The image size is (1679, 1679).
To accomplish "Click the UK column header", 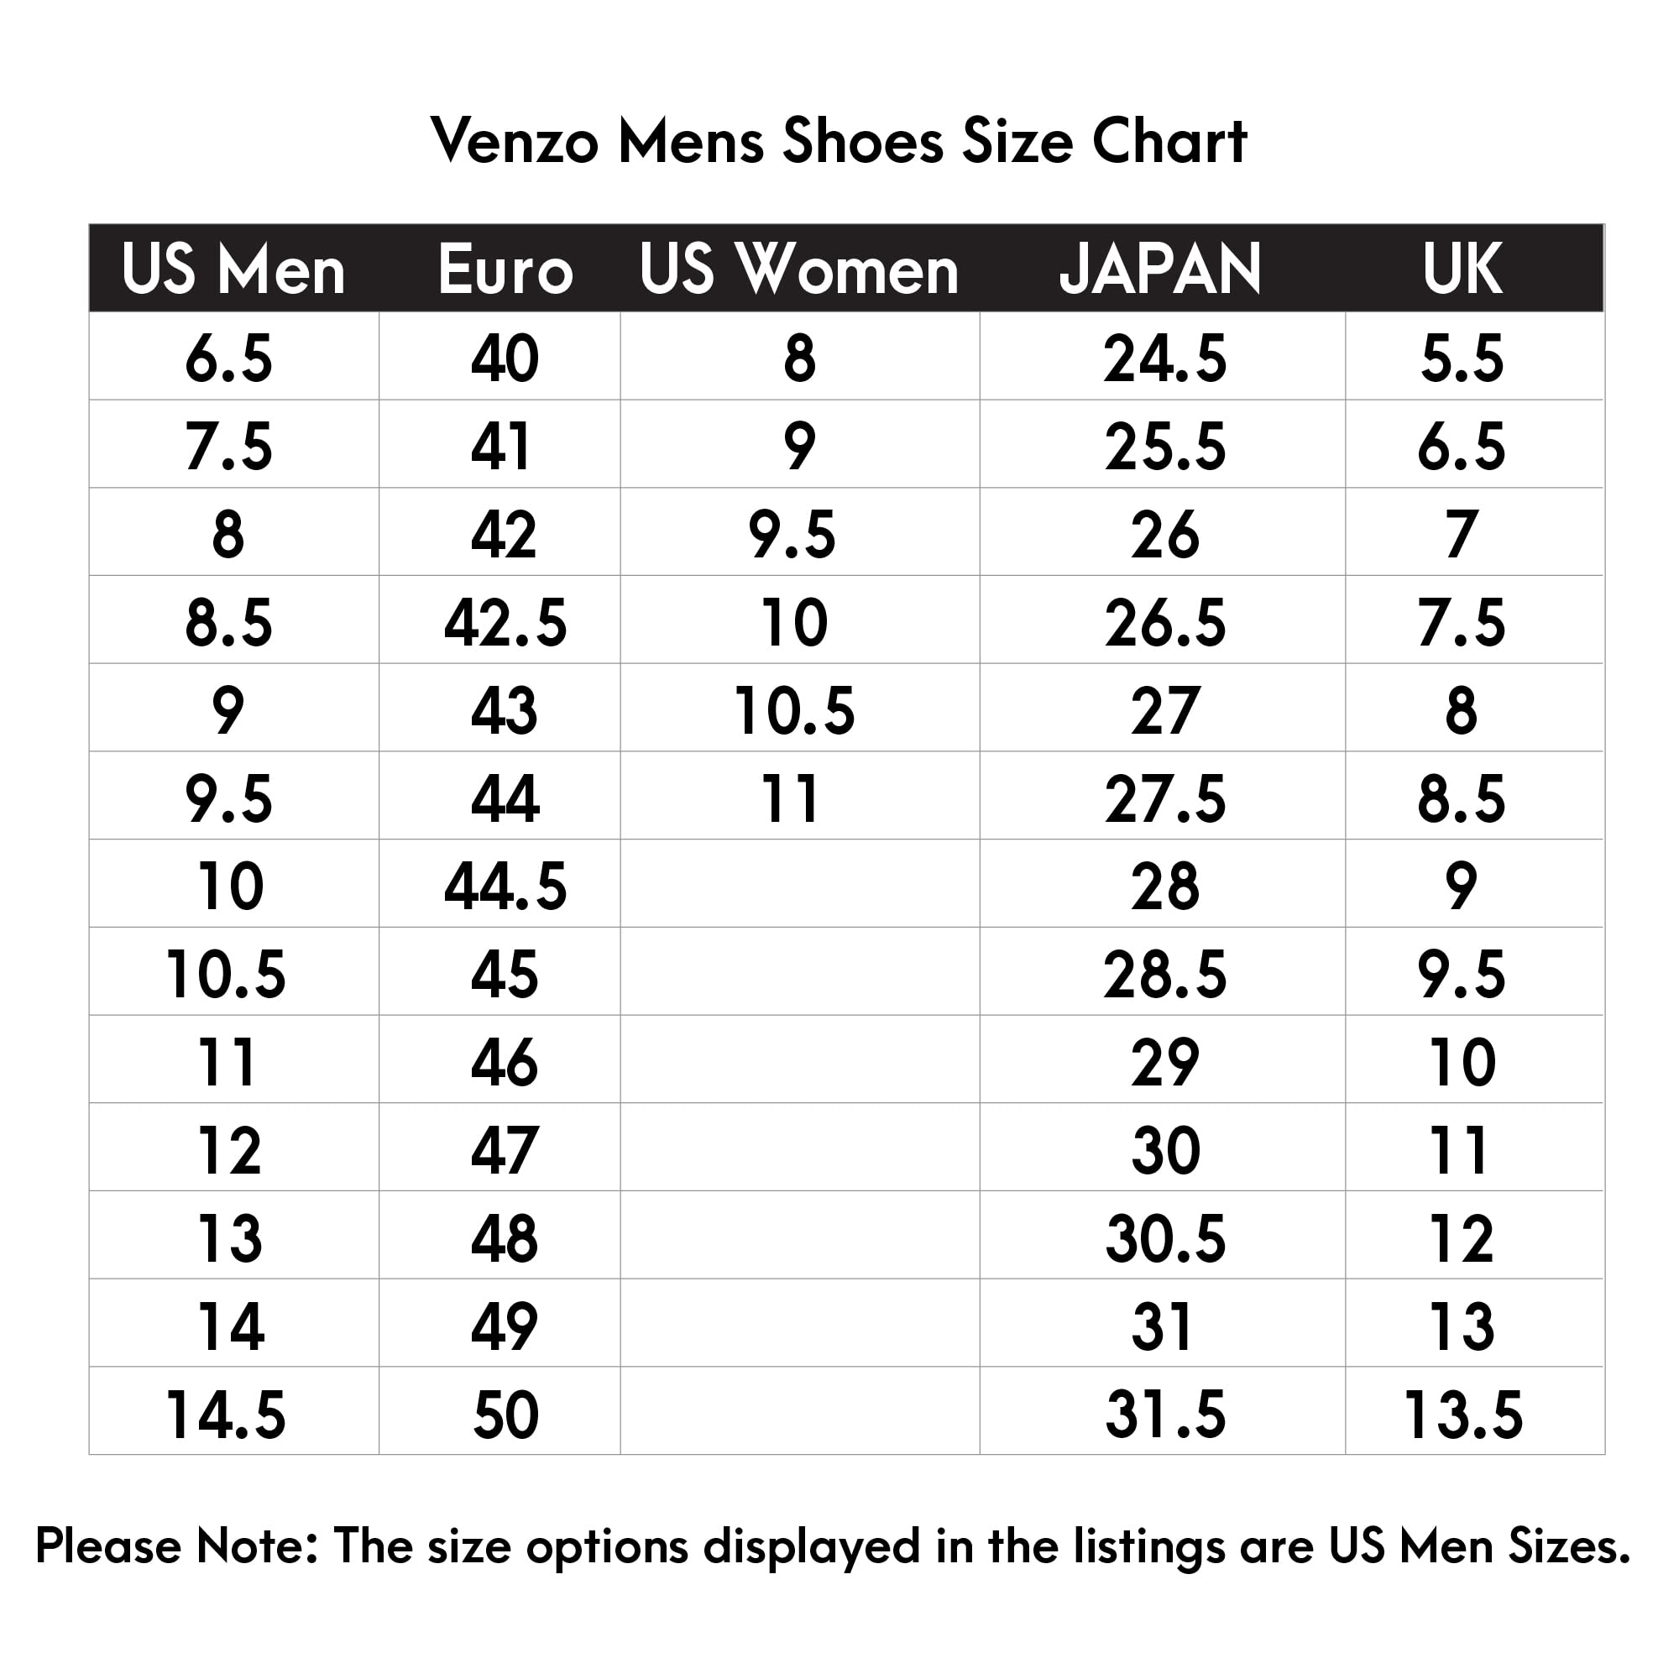I will (x=1462, y=269).
